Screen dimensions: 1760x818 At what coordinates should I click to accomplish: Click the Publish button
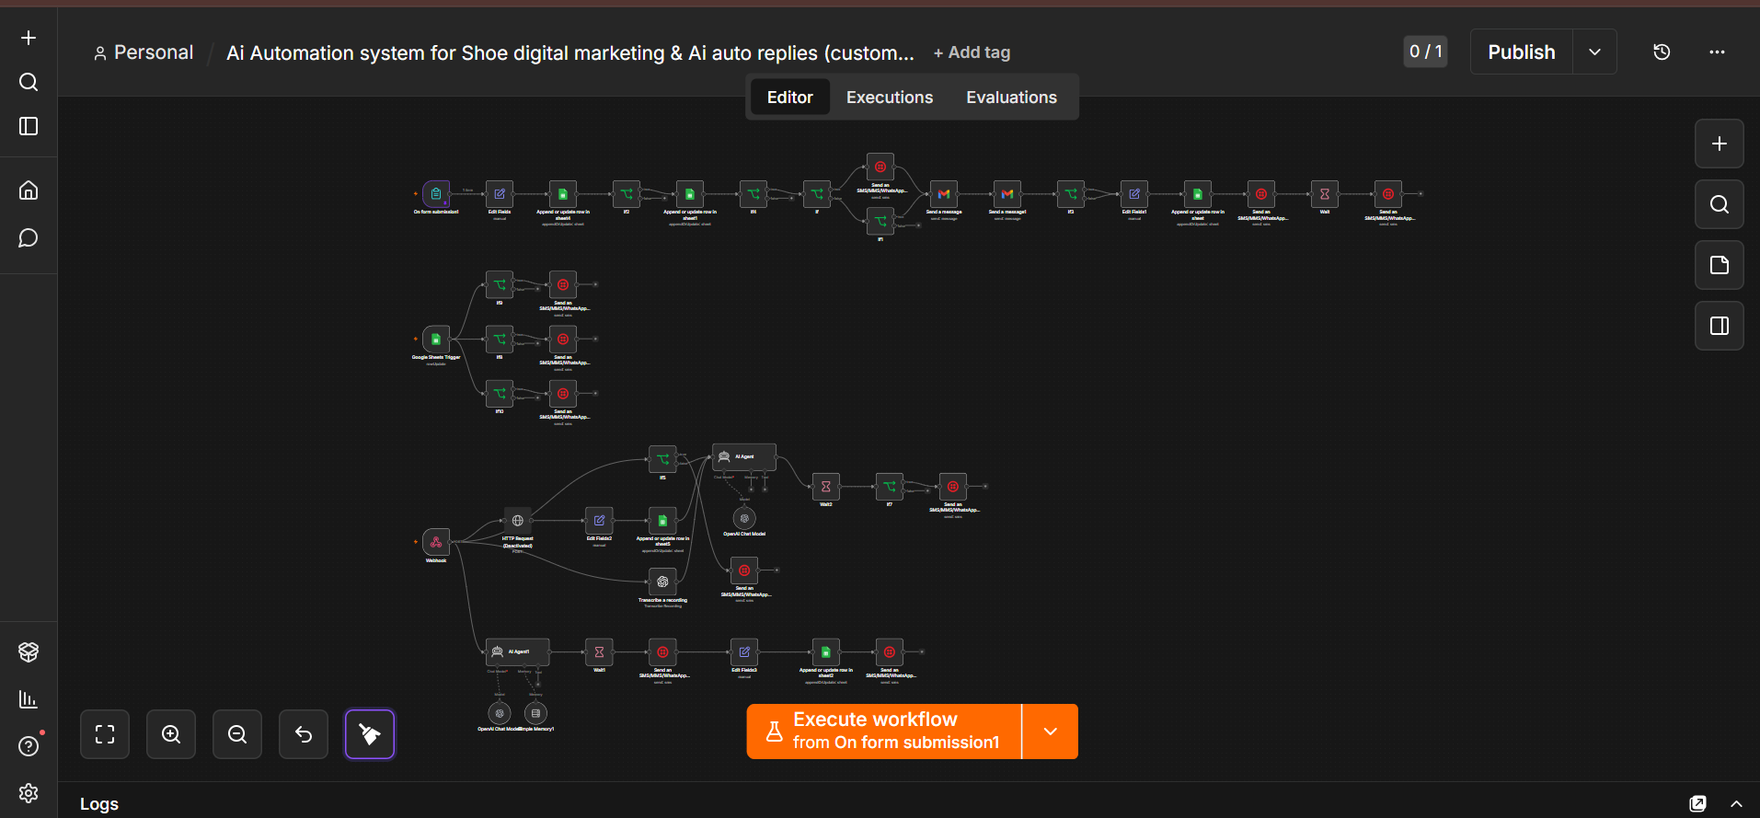tap(1522, 52)
